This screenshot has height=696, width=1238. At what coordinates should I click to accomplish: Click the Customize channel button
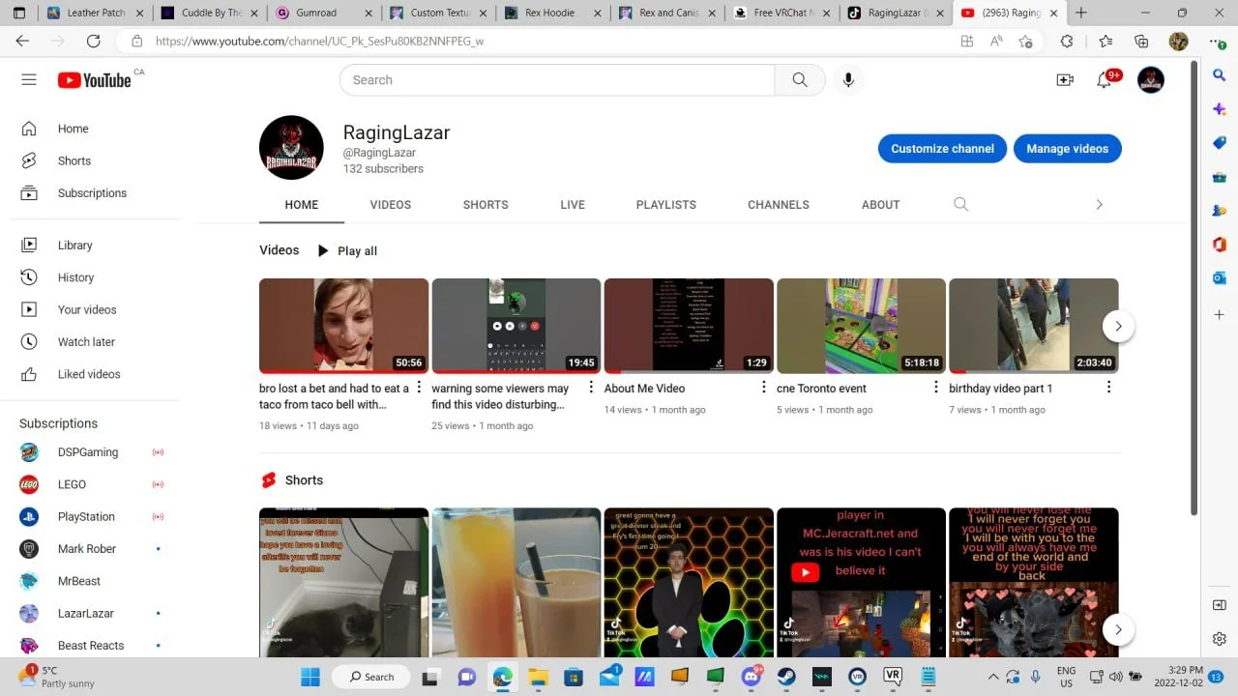(x=942, y=149)
